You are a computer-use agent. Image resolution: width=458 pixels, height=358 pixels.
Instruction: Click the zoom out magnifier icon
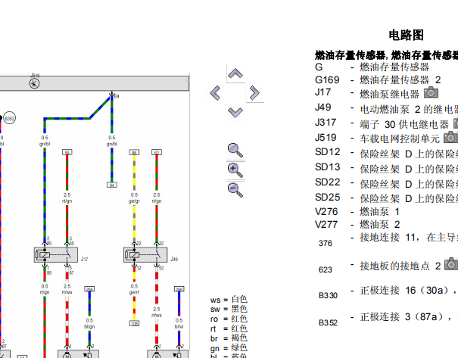(x=235, y=189)
